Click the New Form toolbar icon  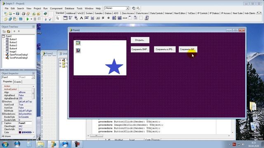[x=21, y=19]
